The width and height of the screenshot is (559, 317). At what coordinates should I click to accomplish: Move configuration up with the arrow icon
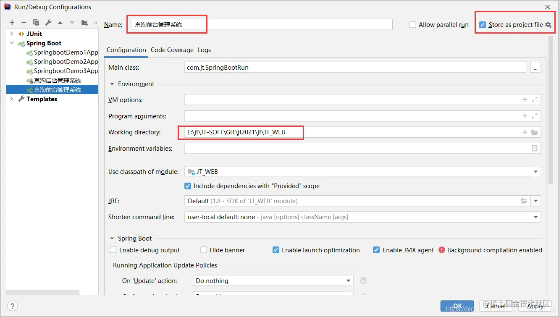click(60, 23)
